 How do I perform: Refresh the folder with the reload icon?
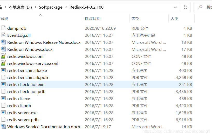pos(185,7)
